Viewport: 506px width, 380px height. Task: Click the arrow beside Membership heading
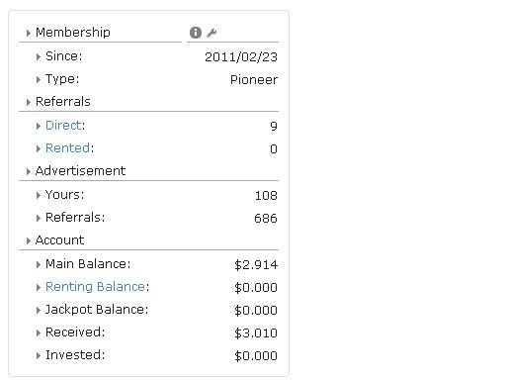coord(29,33)
